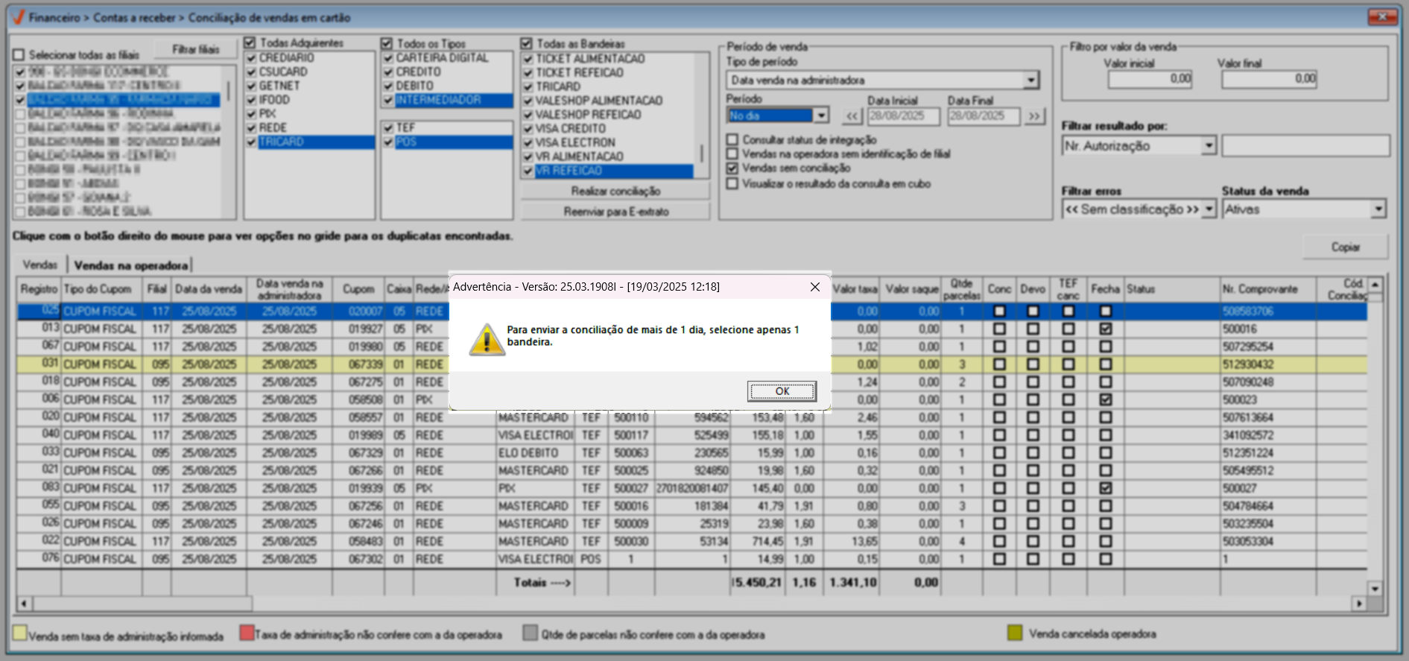1409x661 pixels.
Task: Toggle 'Todas as Bandeiras' checkbox
Action: [x=527, y=44]
